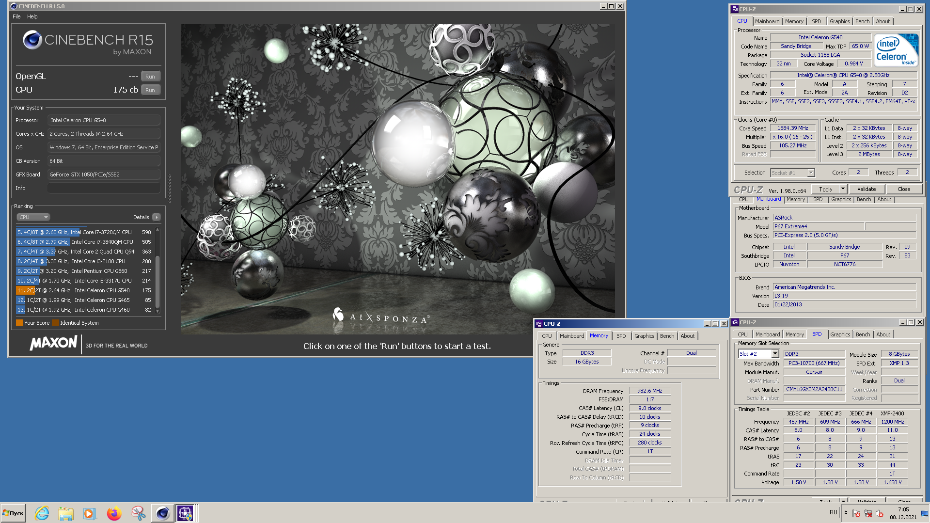Click the CPU-Z title icon in the CPU tab window
Screen dimensions: 930x523
734,9
